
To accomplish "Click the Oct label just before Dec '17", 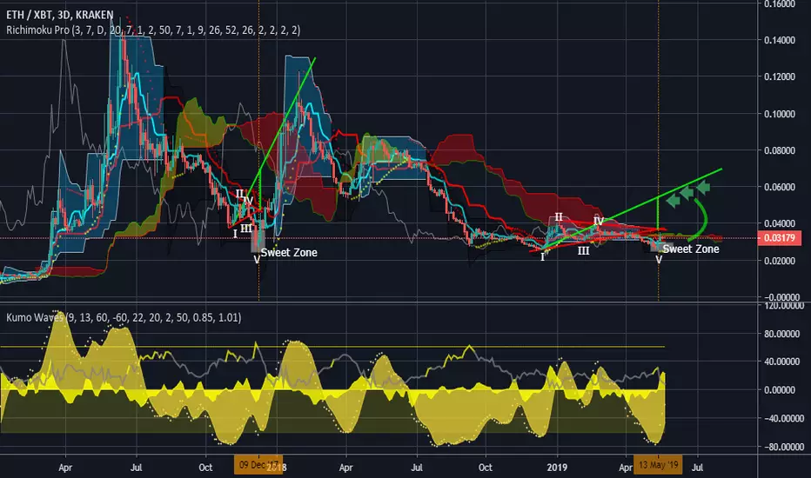I will click(x=205, y=468).
